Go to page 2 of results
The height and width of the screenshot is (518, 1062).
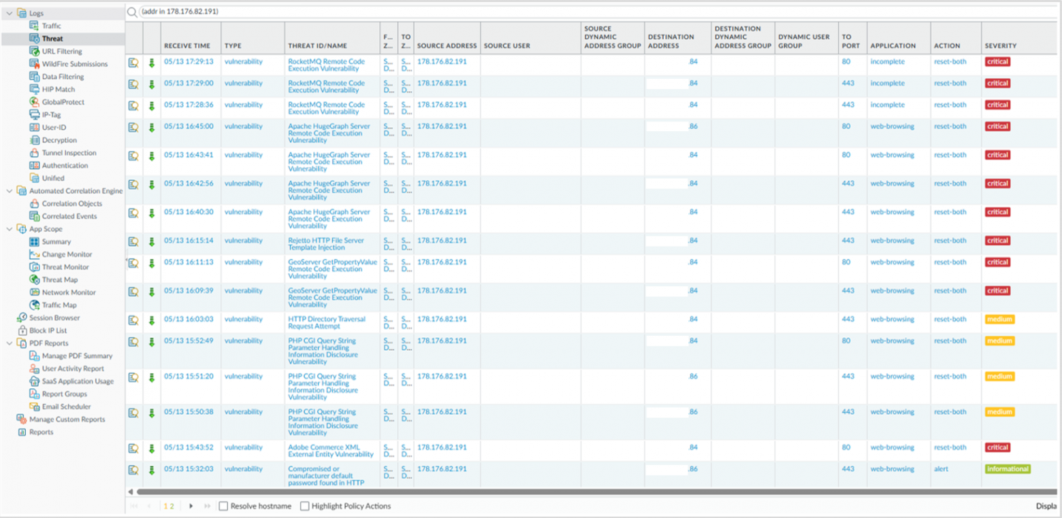coord(172,506)
